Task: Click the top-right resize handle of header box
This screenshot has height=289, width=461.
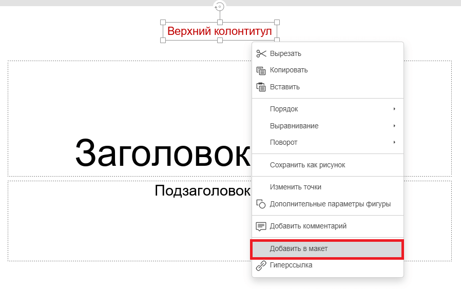Action: (x=277, y=23)
